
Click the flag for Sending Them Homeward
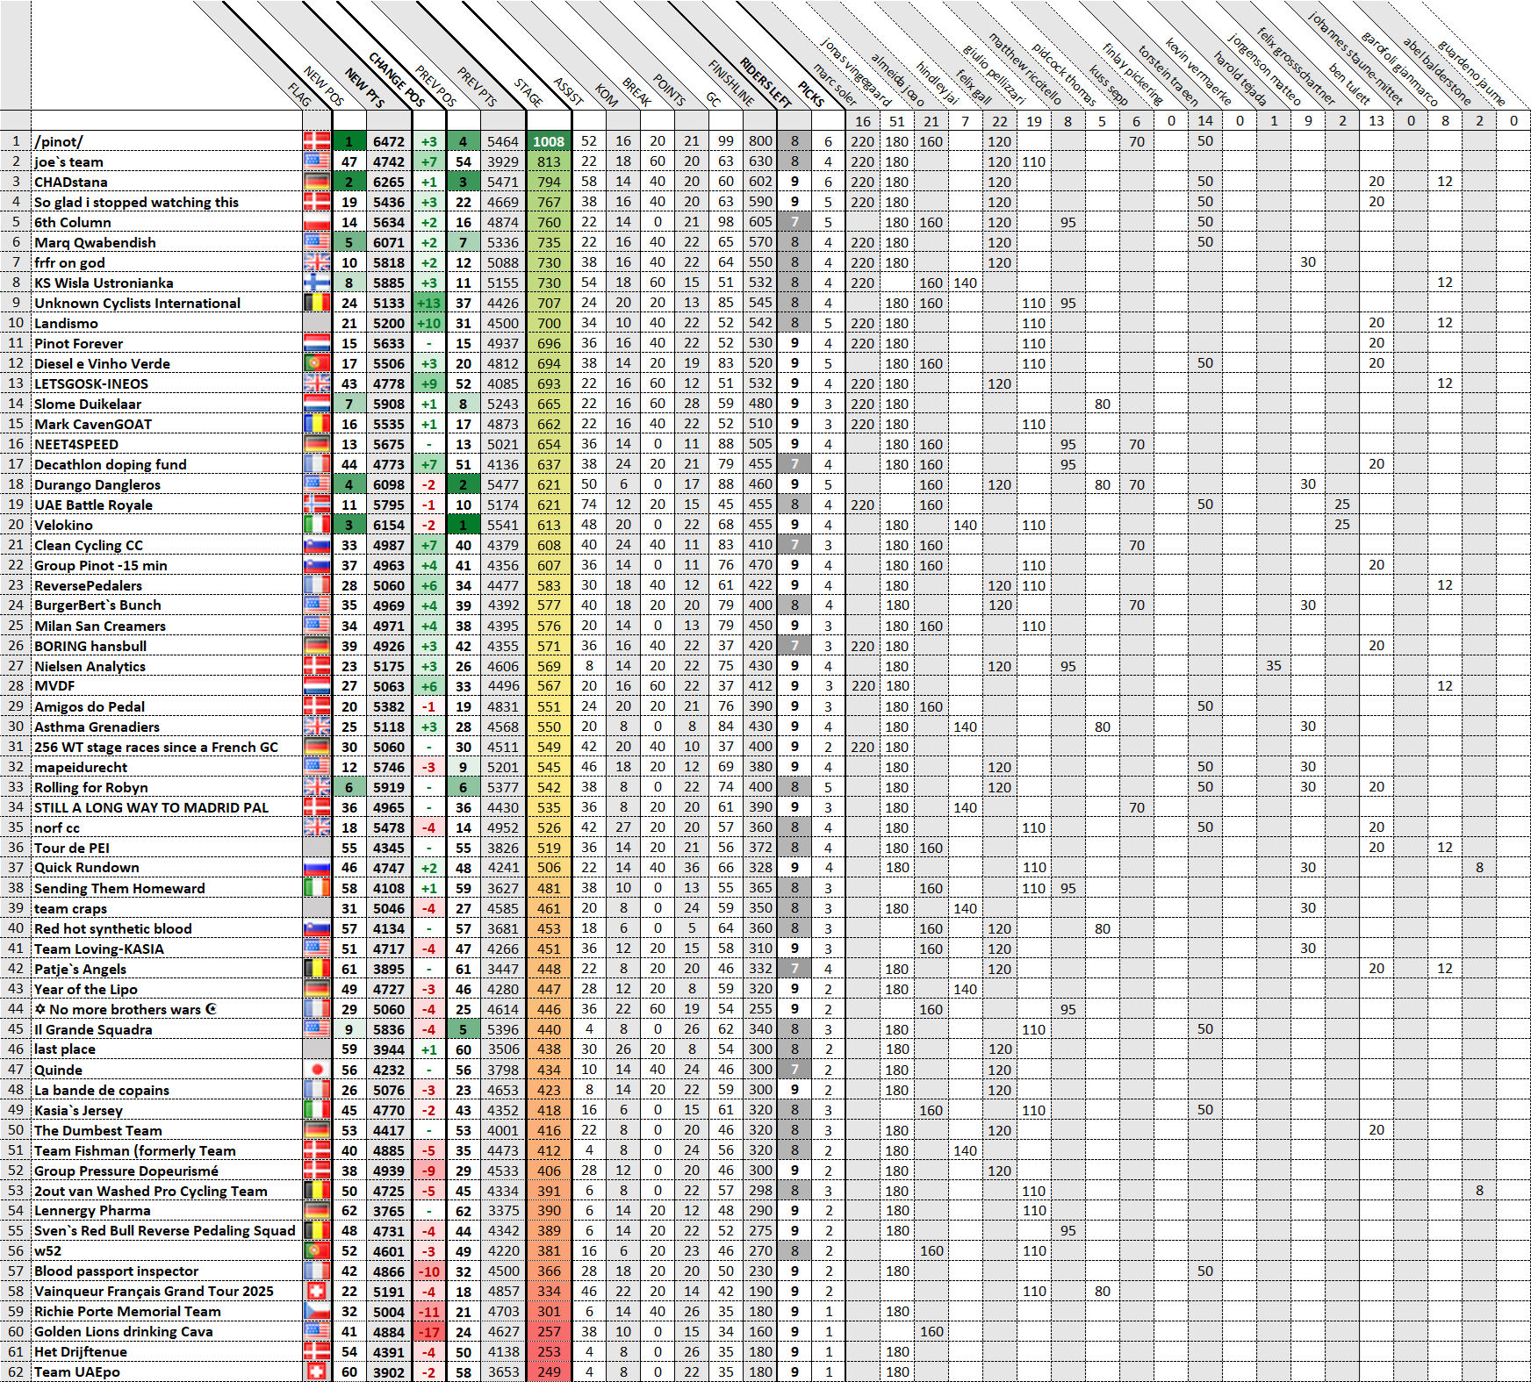point(317,888)
